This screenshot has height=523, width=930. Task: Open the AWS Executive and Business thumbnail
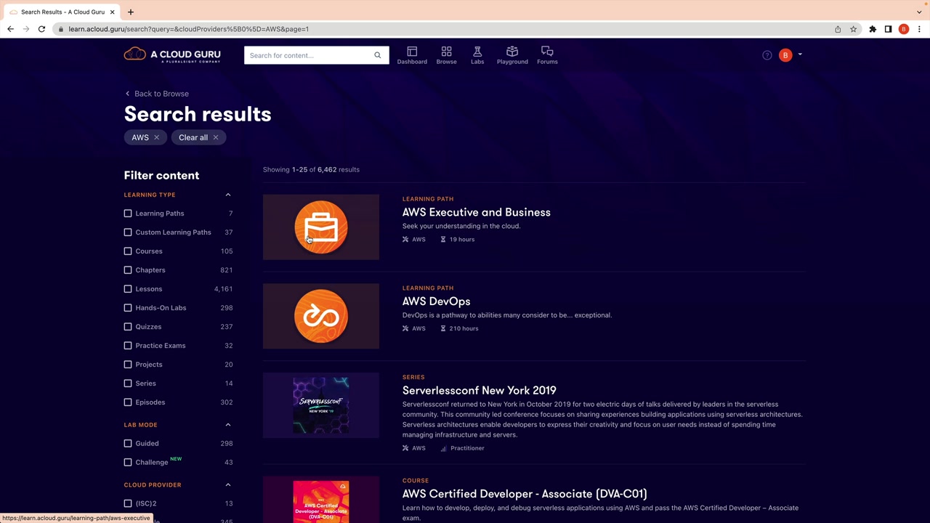pyautogui.click(x=321, y=227)
